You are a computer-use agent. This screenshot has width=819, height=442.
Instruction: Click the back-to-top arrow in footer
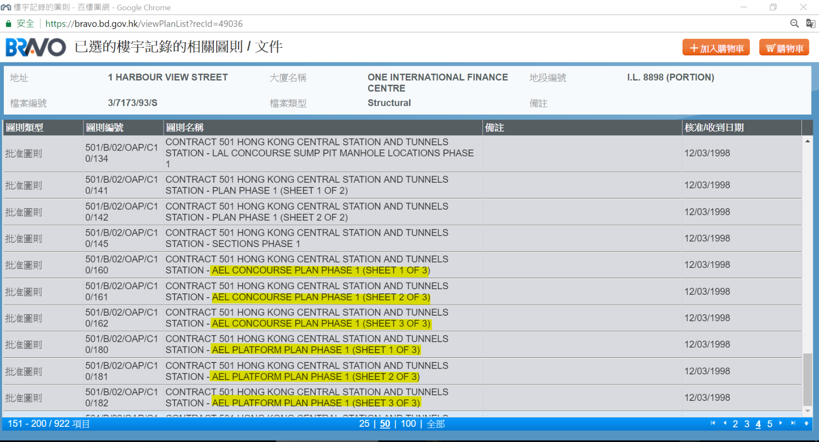click(x=806, y=424)
